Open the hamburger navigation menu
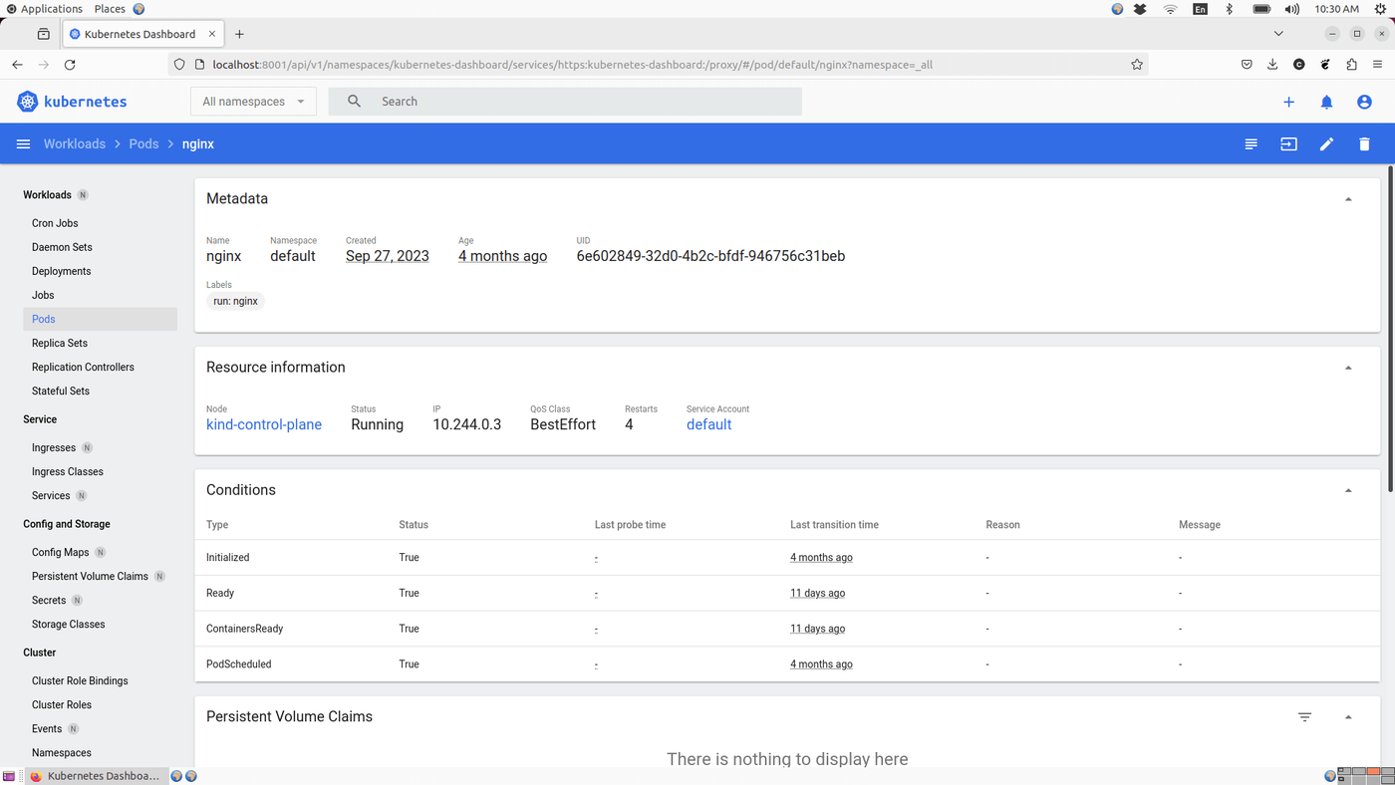 pyautogui.click(x=23, y=144)
